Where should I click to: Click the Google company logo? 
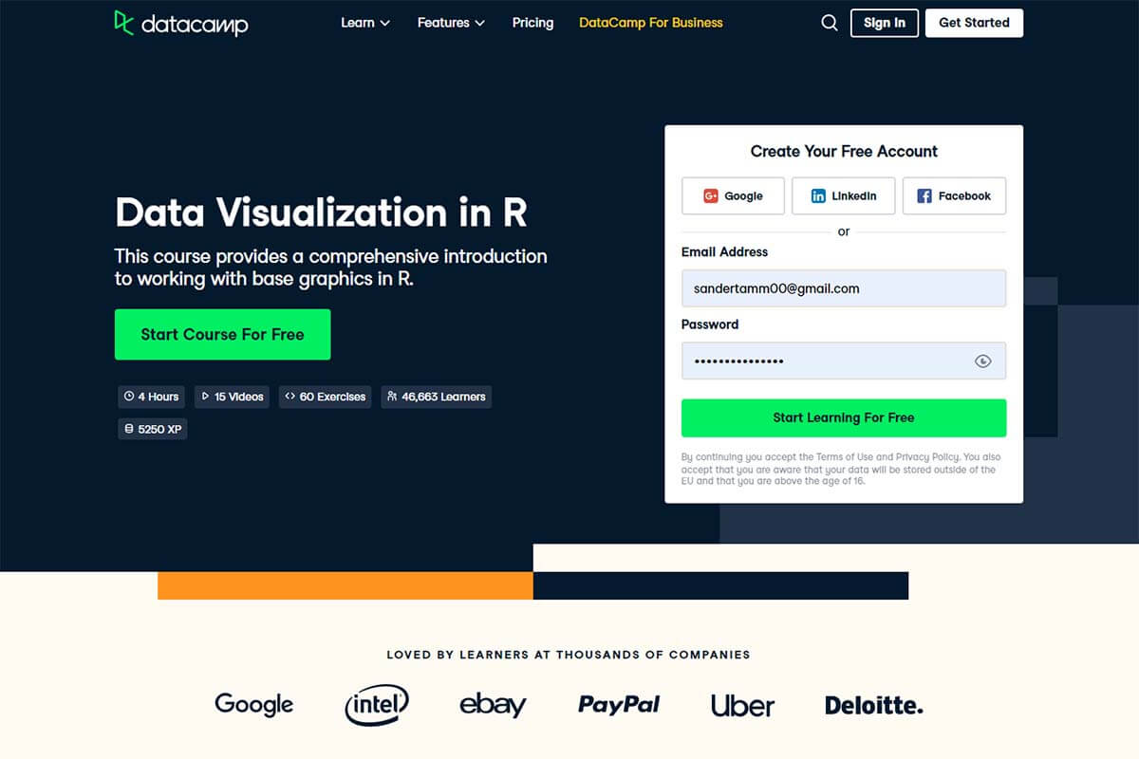(x=254, y=704)
